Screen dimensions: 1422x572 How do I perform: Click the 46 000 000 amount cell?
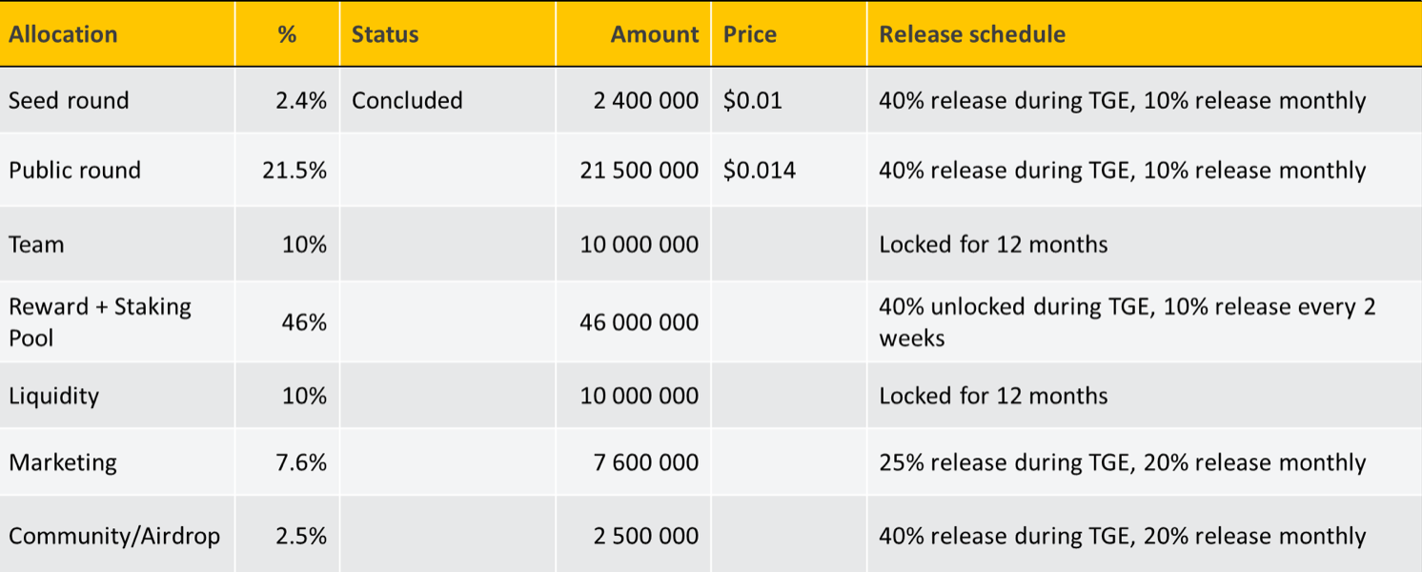click(x=639, y=322)
